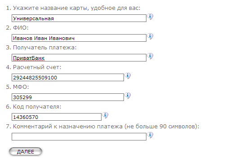
Task: Click the account field with 29244825509100
Action: 68,78
